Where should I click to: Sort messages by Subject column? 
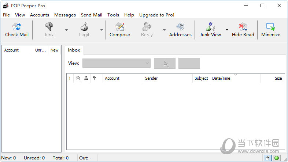[201, 78]
